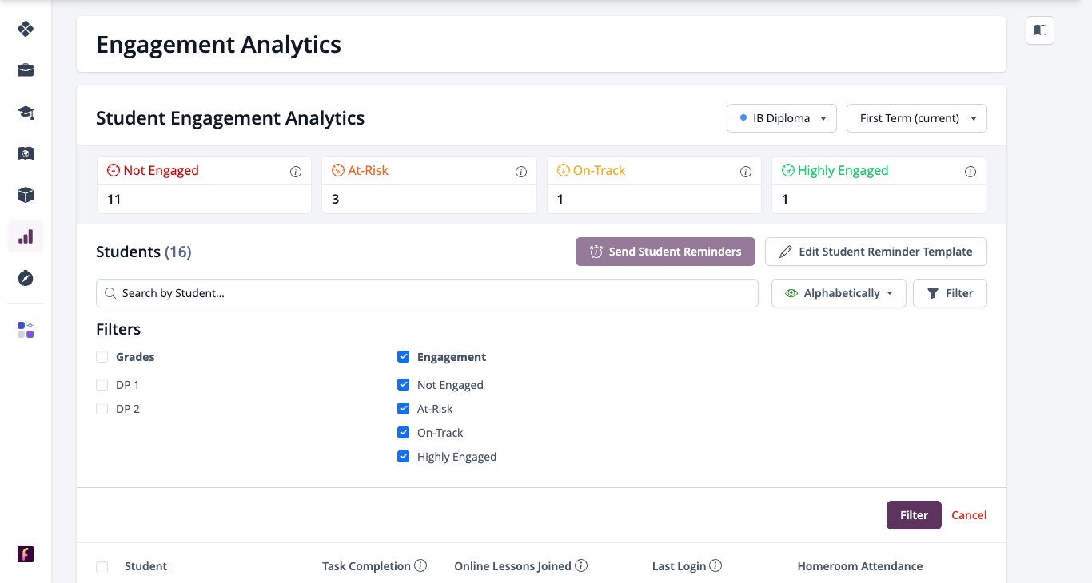This screenshot has height=583, width=1092.
Task: Open the graduation cap sidebar icon
Action: pyautogui.click(x=26, y=112)
